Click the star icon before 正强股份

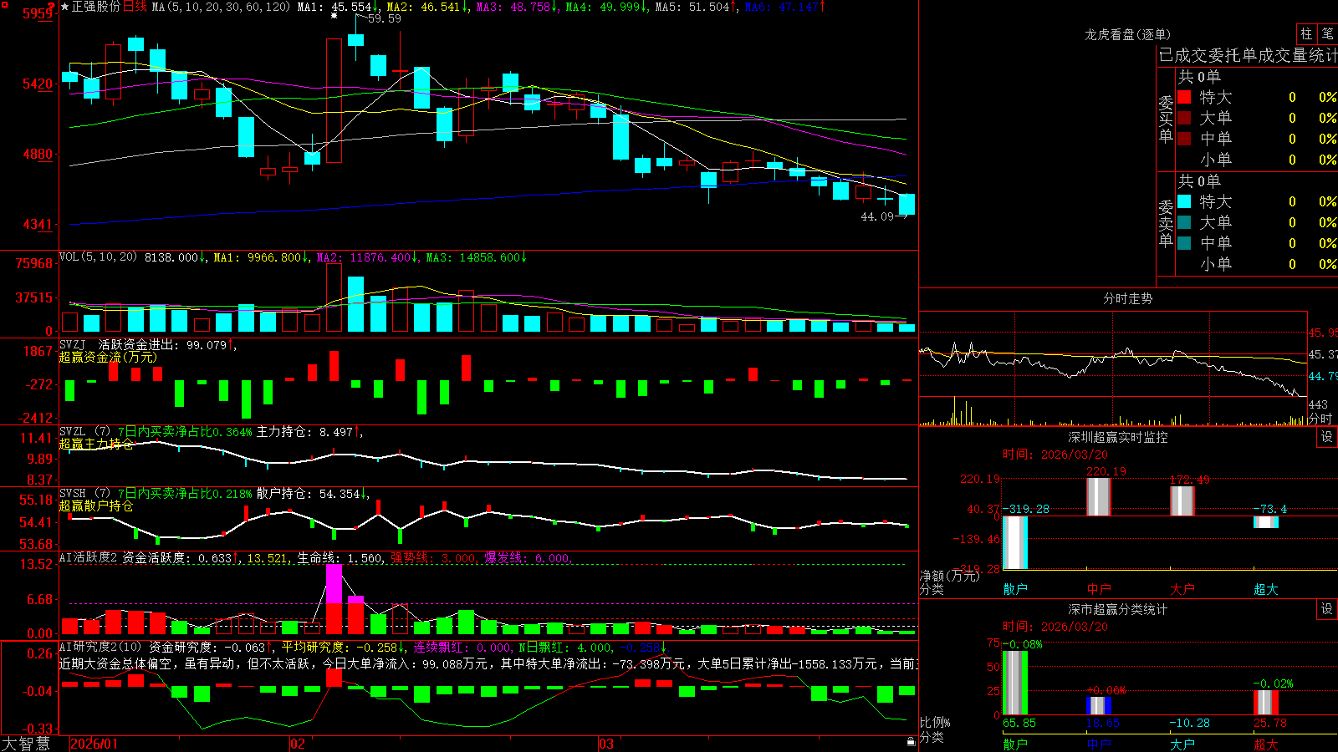pos(65,7)
